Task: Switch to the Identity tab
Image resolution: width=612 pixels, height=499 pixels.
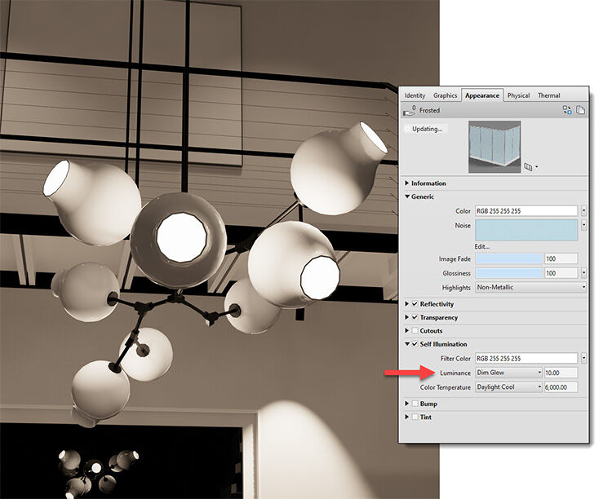Action: coord(415,95)
